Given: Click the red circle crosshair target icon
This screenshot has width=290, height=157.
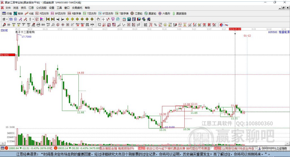Looking at the screenshot, I should click(x=58, y=25).
